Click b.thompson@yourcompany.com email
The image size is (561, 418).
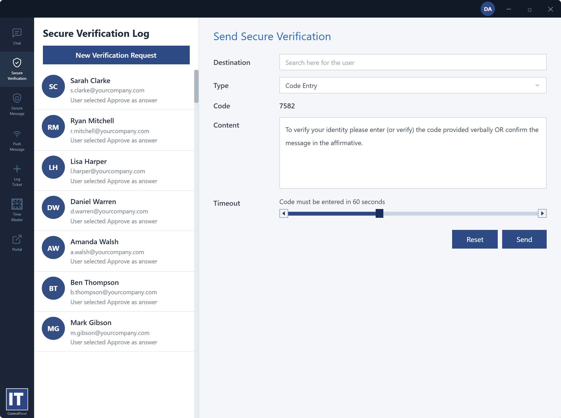tap(114, 292)
